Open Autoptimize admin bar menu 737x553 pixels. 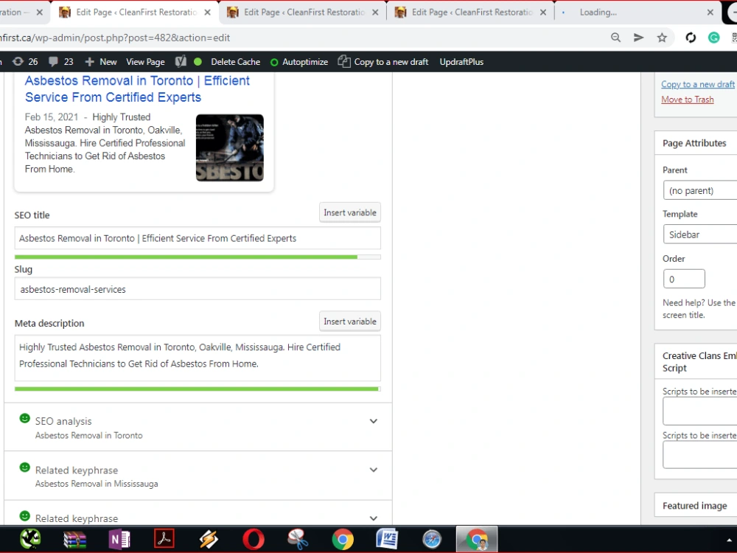point(299,62)
